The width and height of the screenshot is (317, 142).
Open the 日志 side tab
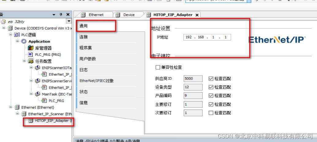point(110,70)
